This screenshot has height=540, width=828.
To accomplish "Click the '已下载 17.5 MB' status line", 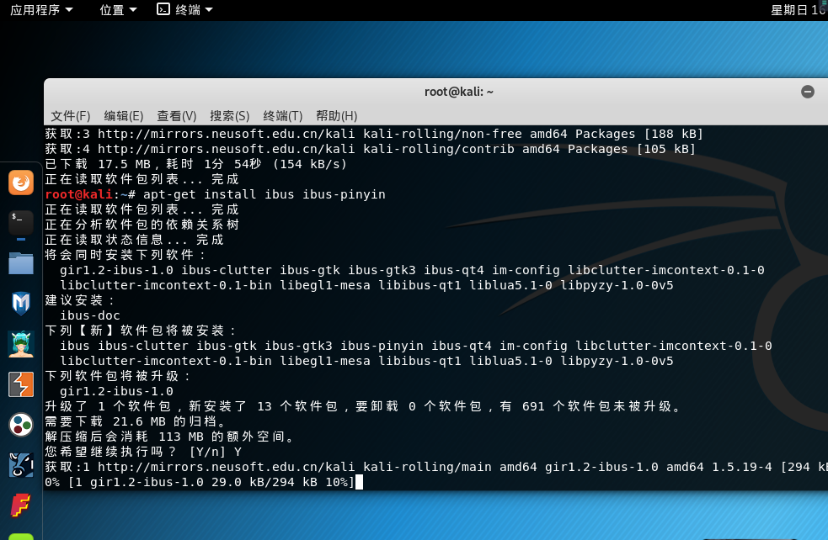I will point(196,164).
